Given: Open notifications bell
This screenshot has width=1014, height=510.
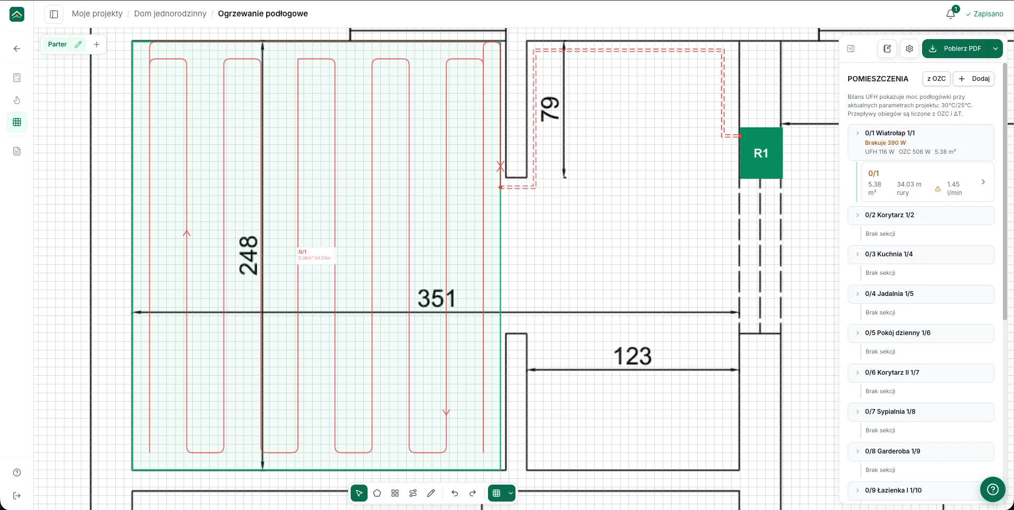Looking at the screenshot, I should (x=951, y=14).
